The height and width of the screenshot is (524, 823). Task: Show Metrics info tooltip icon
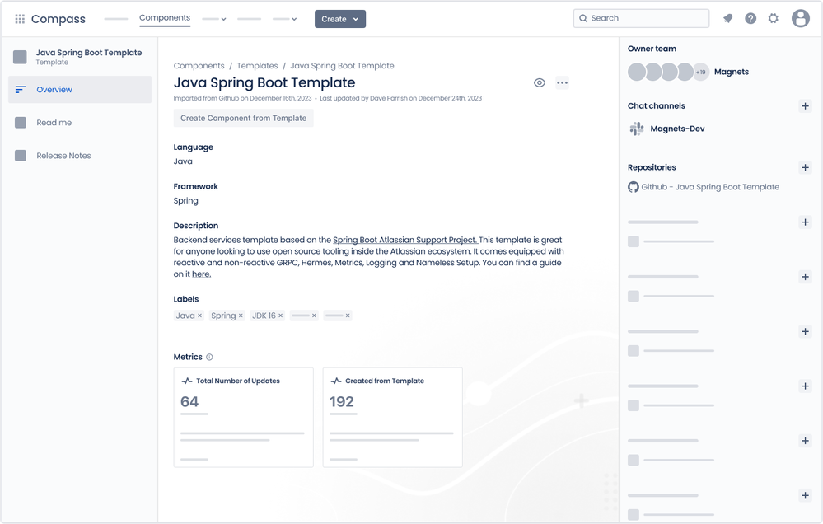click(x=209, y=357)
